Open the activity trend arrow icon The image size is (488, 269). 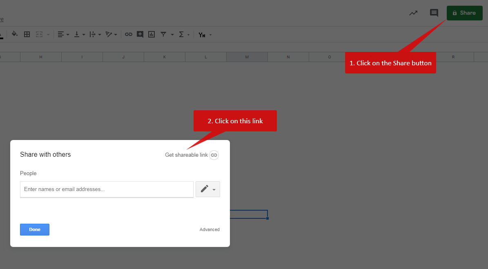413,13
